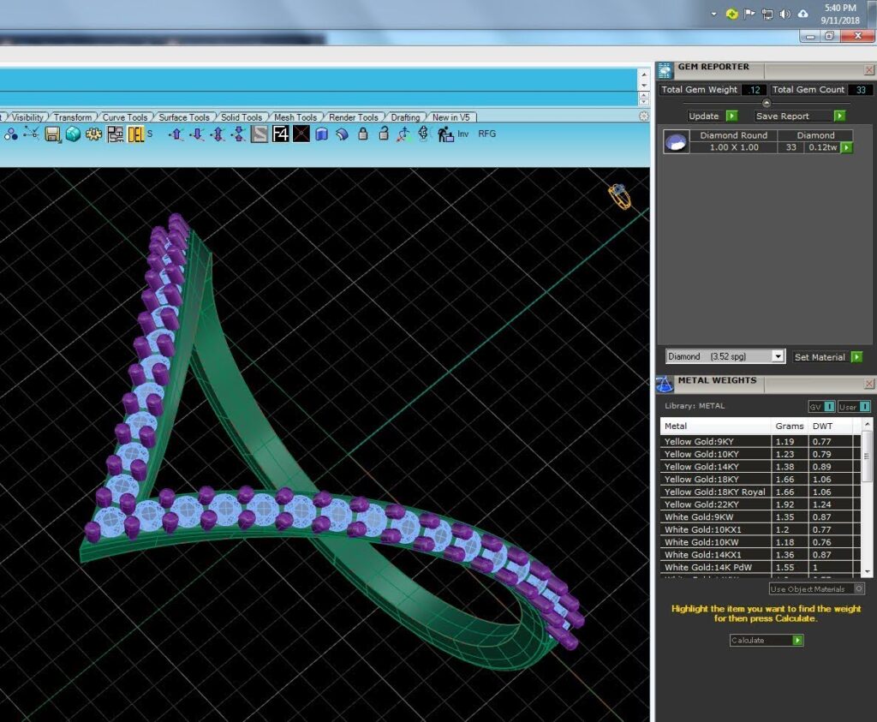Click the F4 toolbar icon

click(281, 134)
